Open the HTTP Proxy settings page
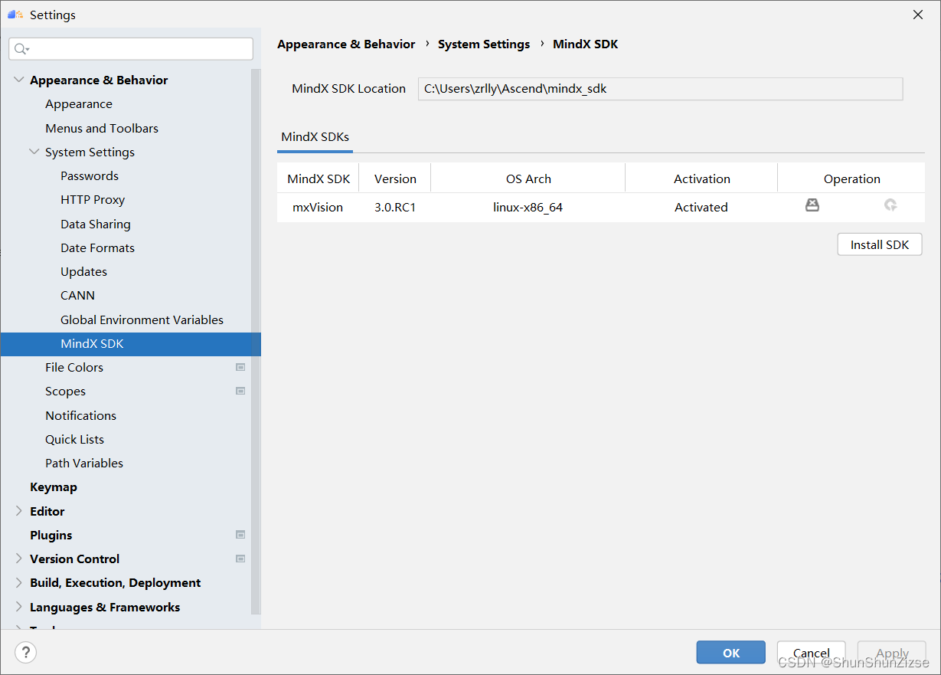The height and width of the screenshot is (675, 941). click(x=93, y=199)
